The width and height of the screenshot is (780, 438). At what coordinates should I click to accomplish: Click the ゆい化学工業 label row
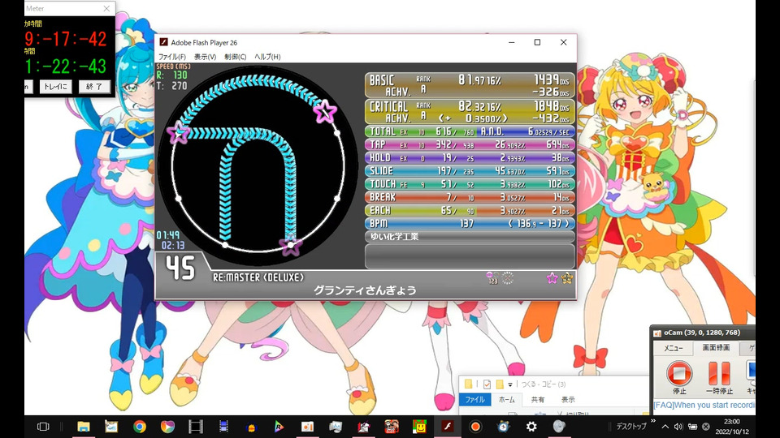(x=470, y=237)
